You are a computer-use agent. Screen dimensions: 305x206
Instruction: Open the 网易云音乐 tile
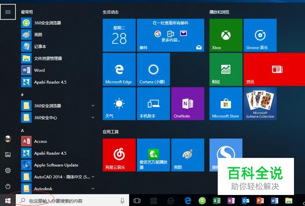point(119,155)
